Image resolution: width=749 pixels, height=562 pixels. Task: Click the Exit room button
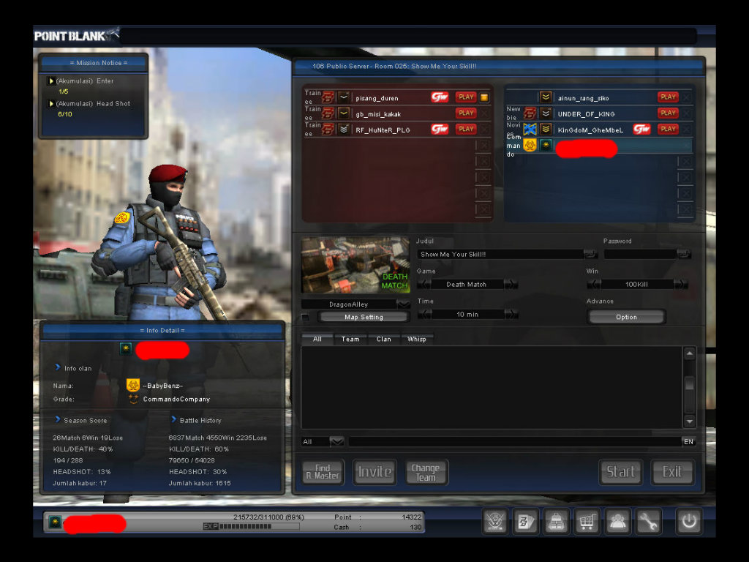click(671, 472)
